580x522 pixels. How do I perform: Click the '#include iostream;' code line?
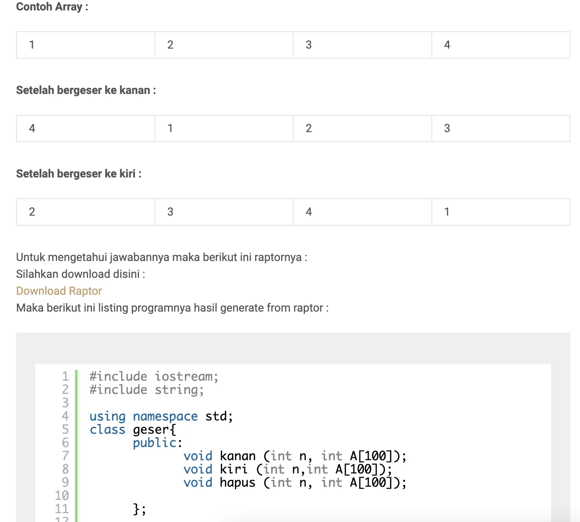tap(154, 377)
